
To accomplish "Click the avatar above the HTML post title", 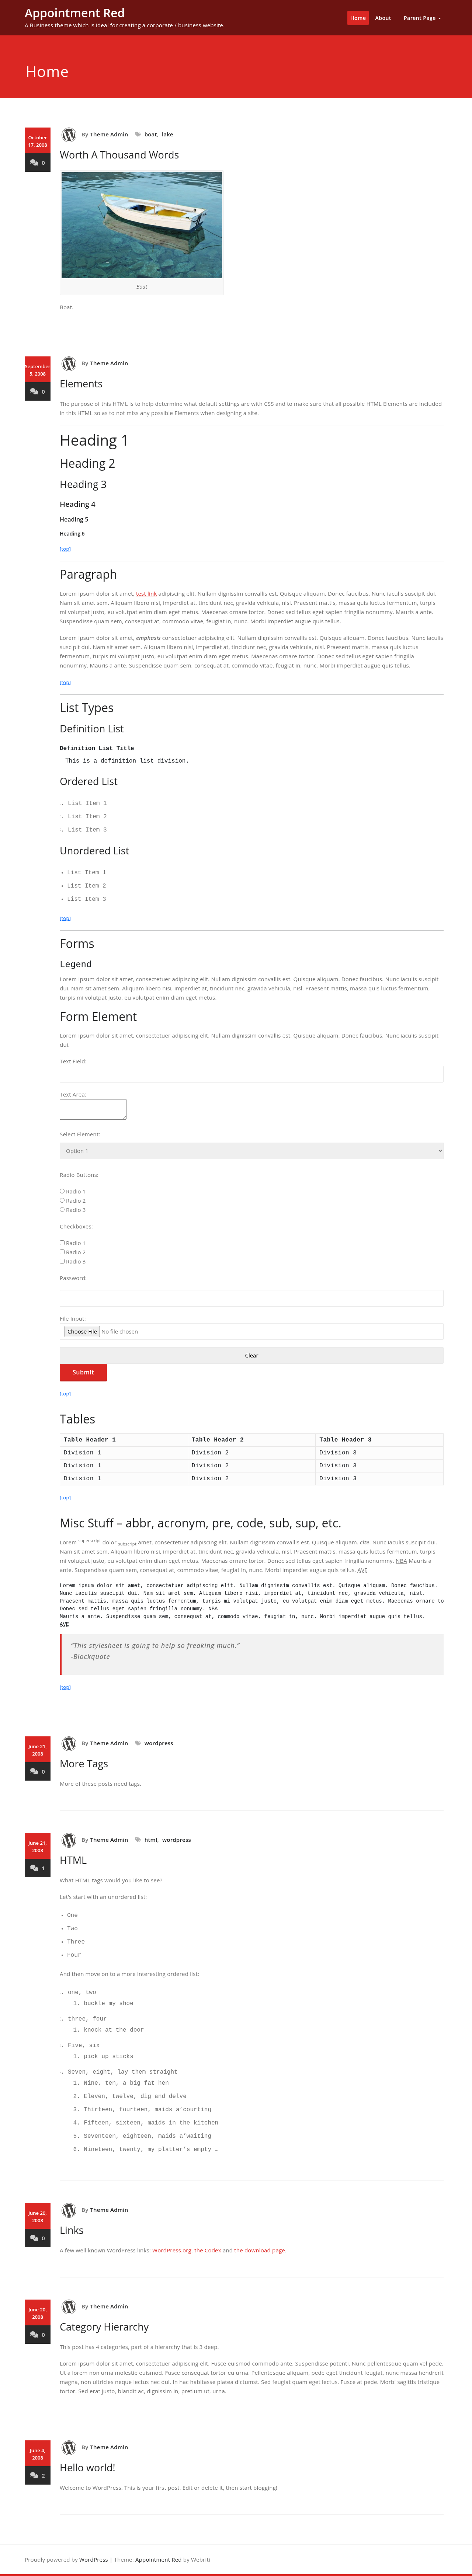I will [69, 1840].
